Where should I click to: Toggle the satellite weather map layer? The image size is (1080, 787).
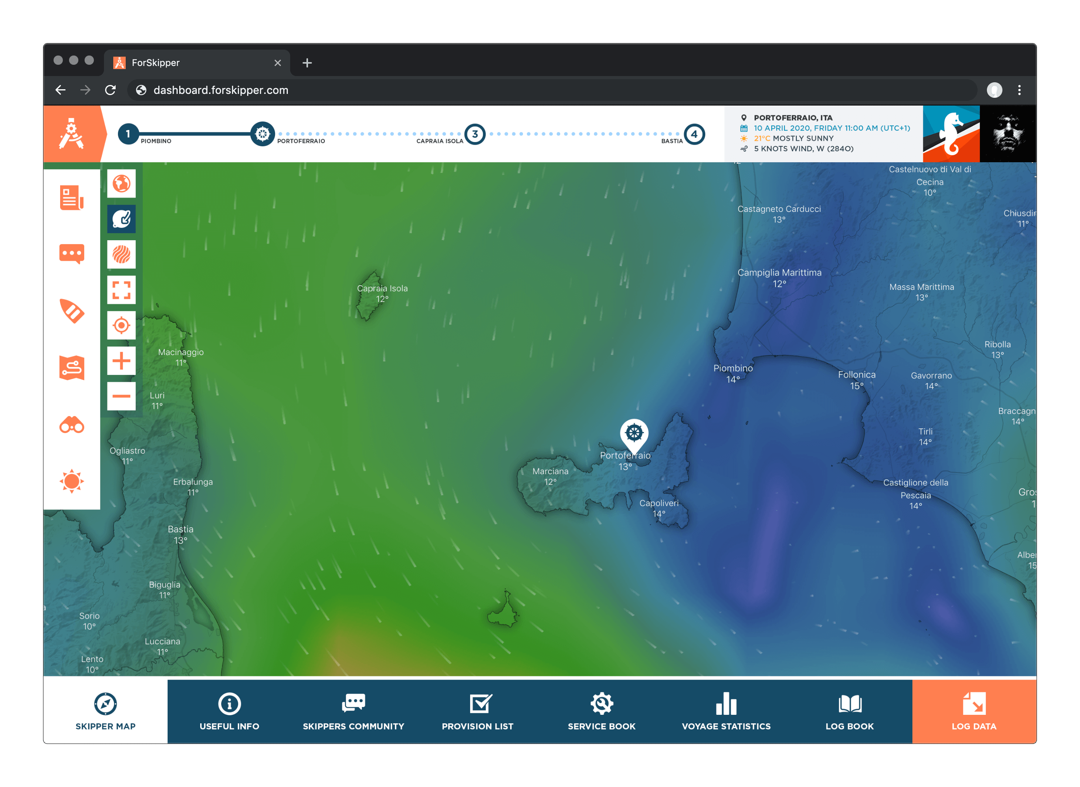121,218
